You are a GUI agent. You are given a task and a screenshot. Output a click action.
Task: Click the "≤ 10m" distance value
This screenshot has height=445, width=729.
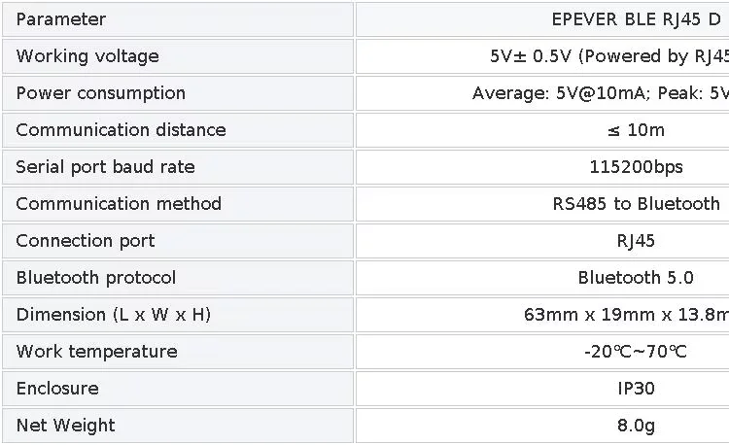pyautogui.click(x=636, y=130)
